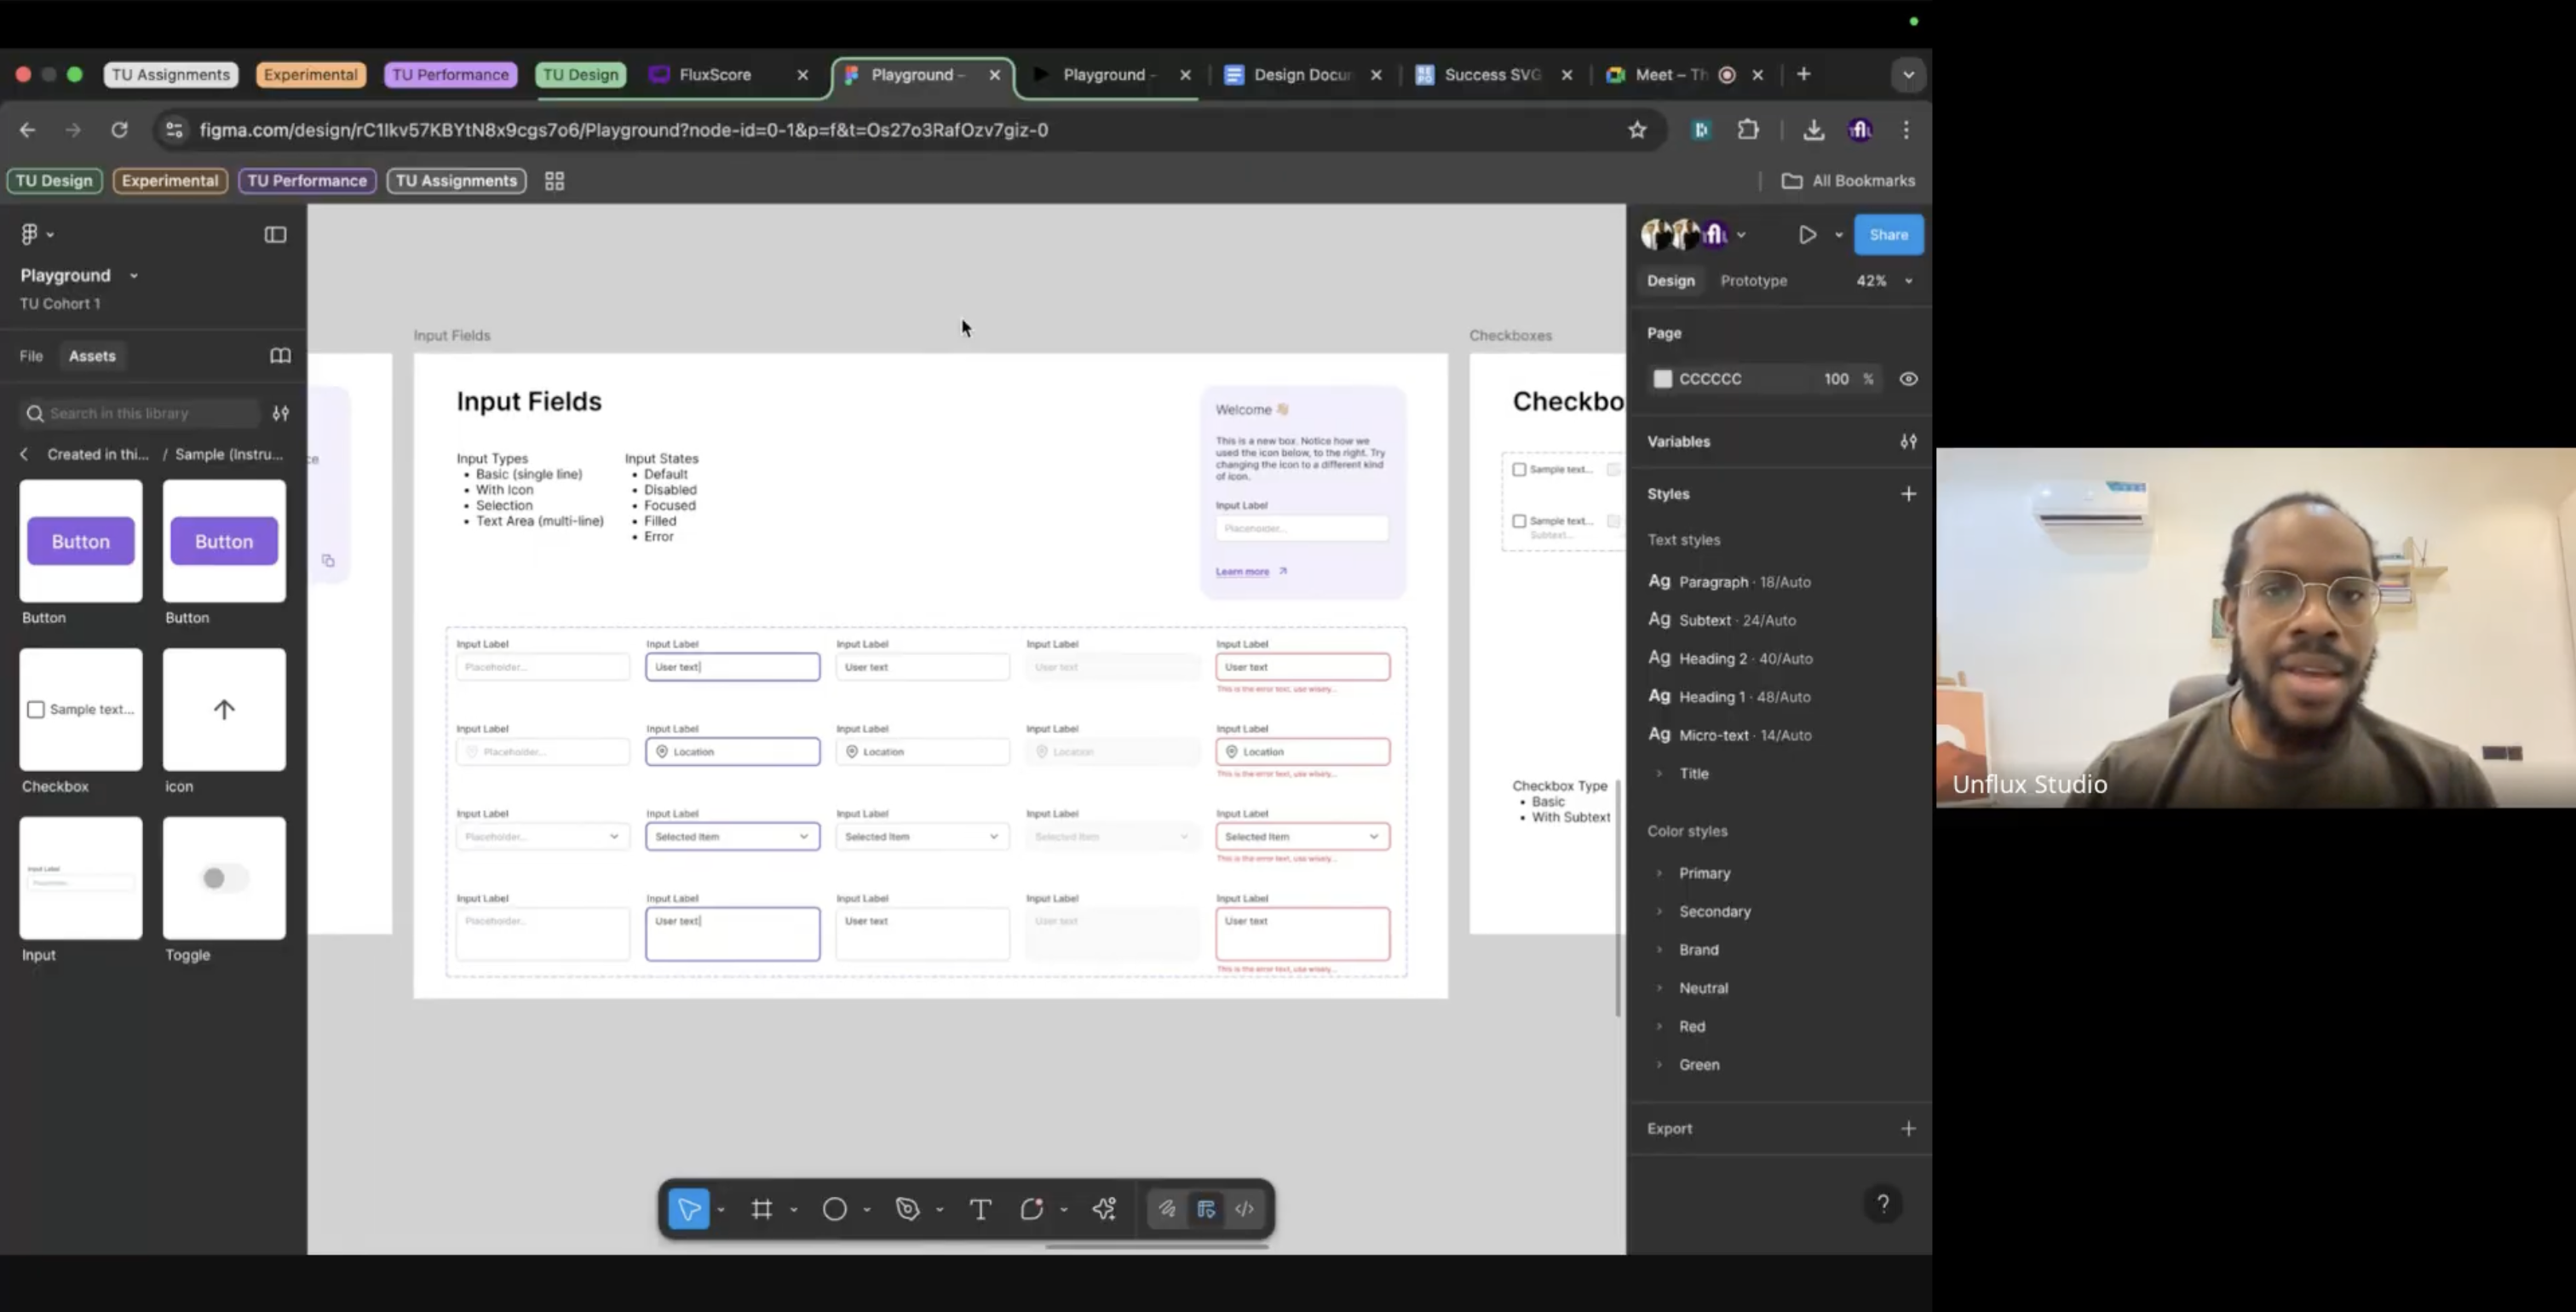Switch to the File tab
The height and width of the screenshot is (1312, 2576).
[x=31, y=356]
